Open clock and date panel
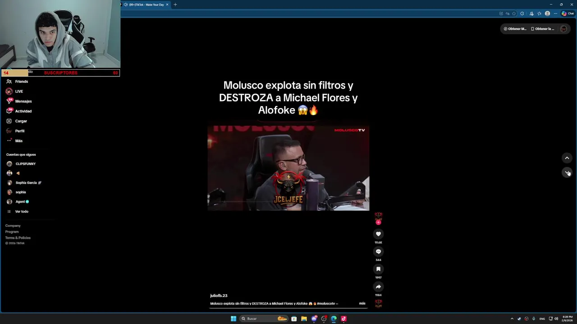Viewport: 577px width, 324px height. [568, 319]
